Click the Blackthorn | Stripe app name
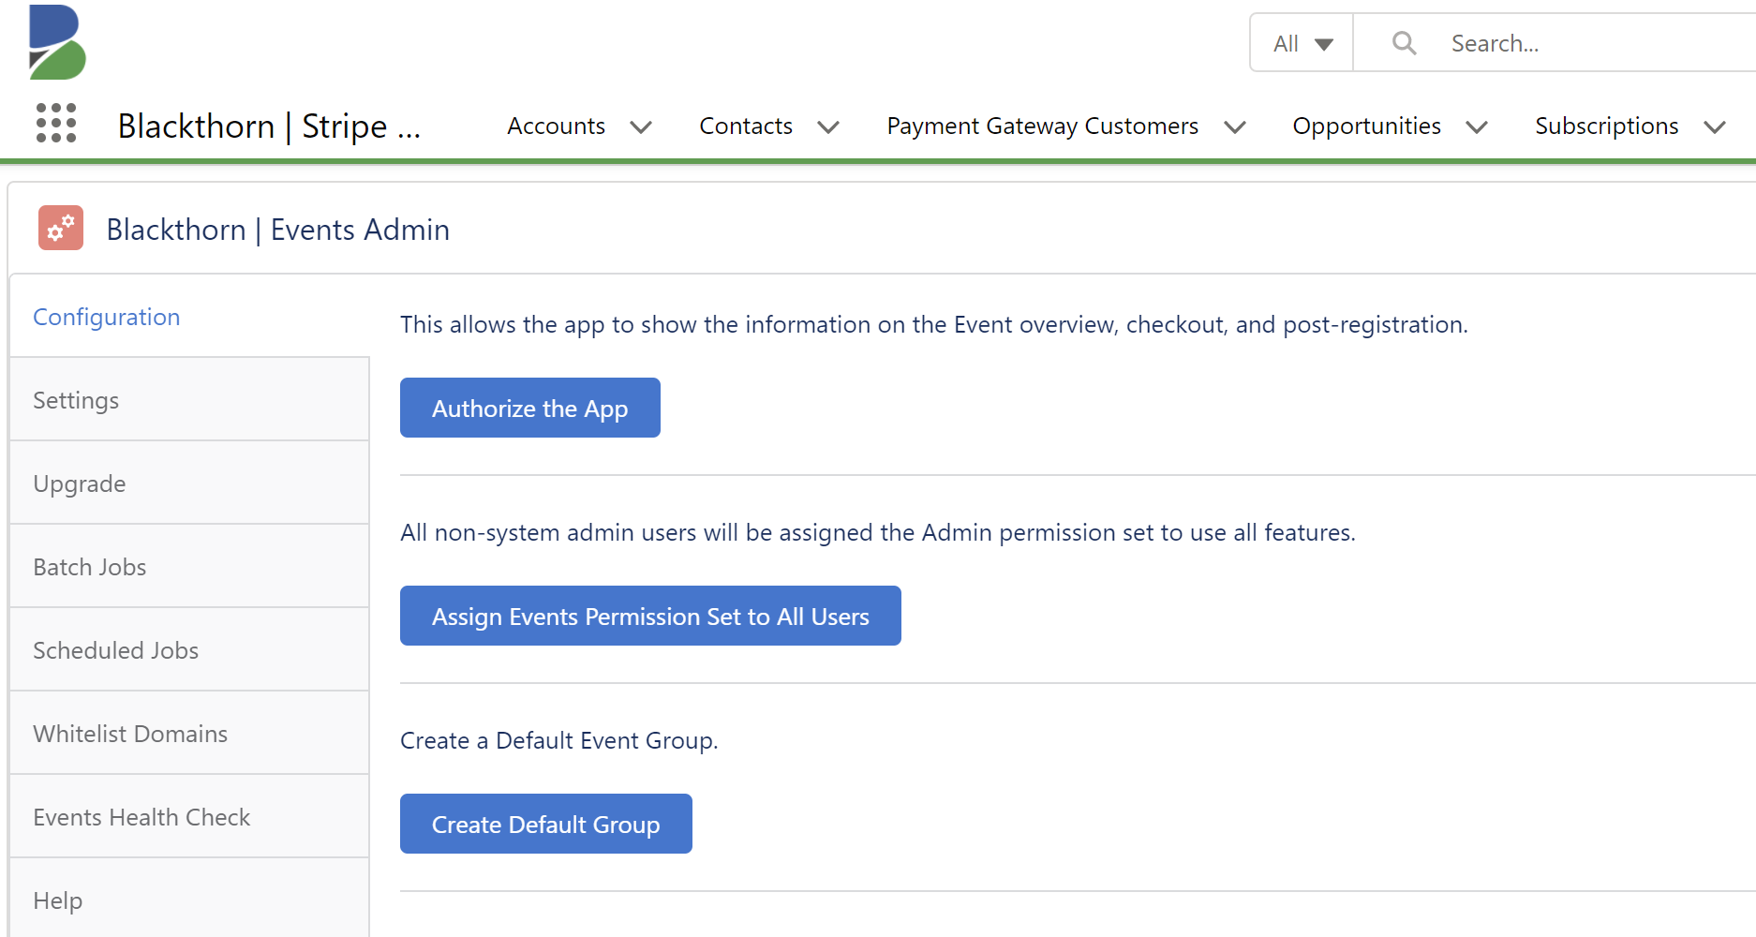 coord(269,126)
